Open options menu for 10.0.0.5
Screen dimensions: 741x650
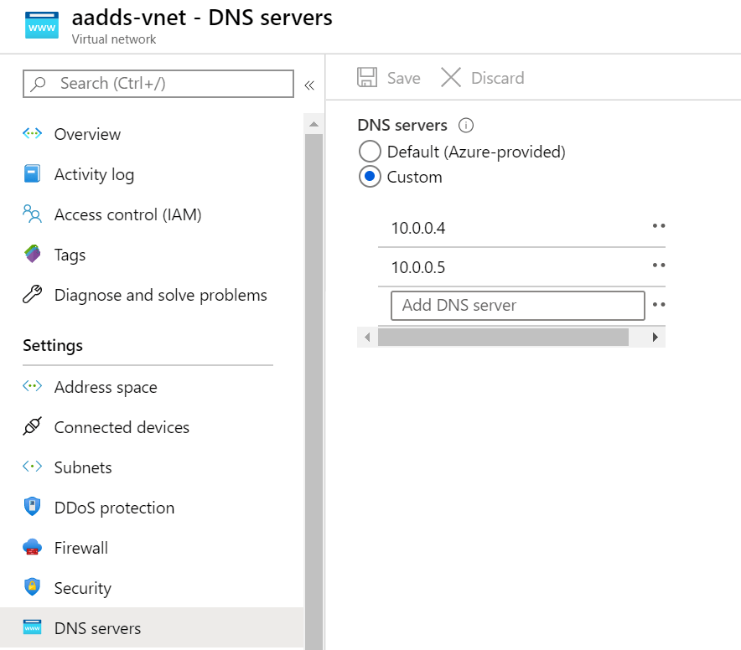click(x=658, y=266)
